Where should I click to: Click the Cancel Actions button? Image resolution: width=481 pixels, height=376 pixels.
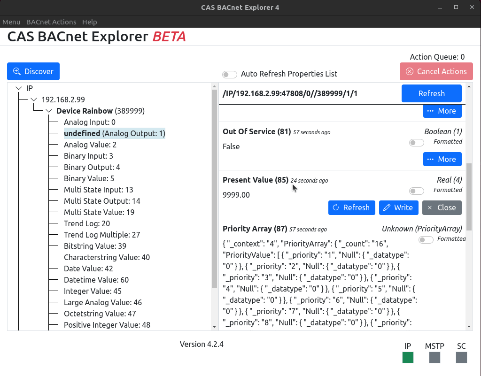click(x=436, y=71)
